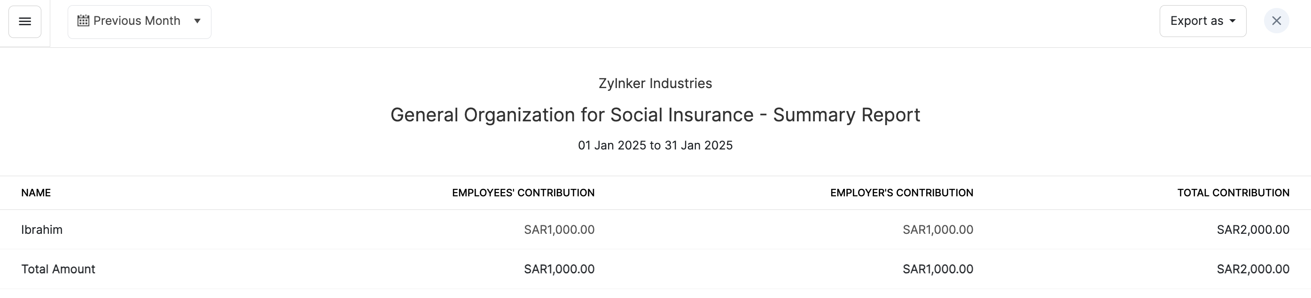This screenshot has width=1311, height=298.
Task: Click Ibrahim's total contribution SAR2,000.00
Action: 1252,230
